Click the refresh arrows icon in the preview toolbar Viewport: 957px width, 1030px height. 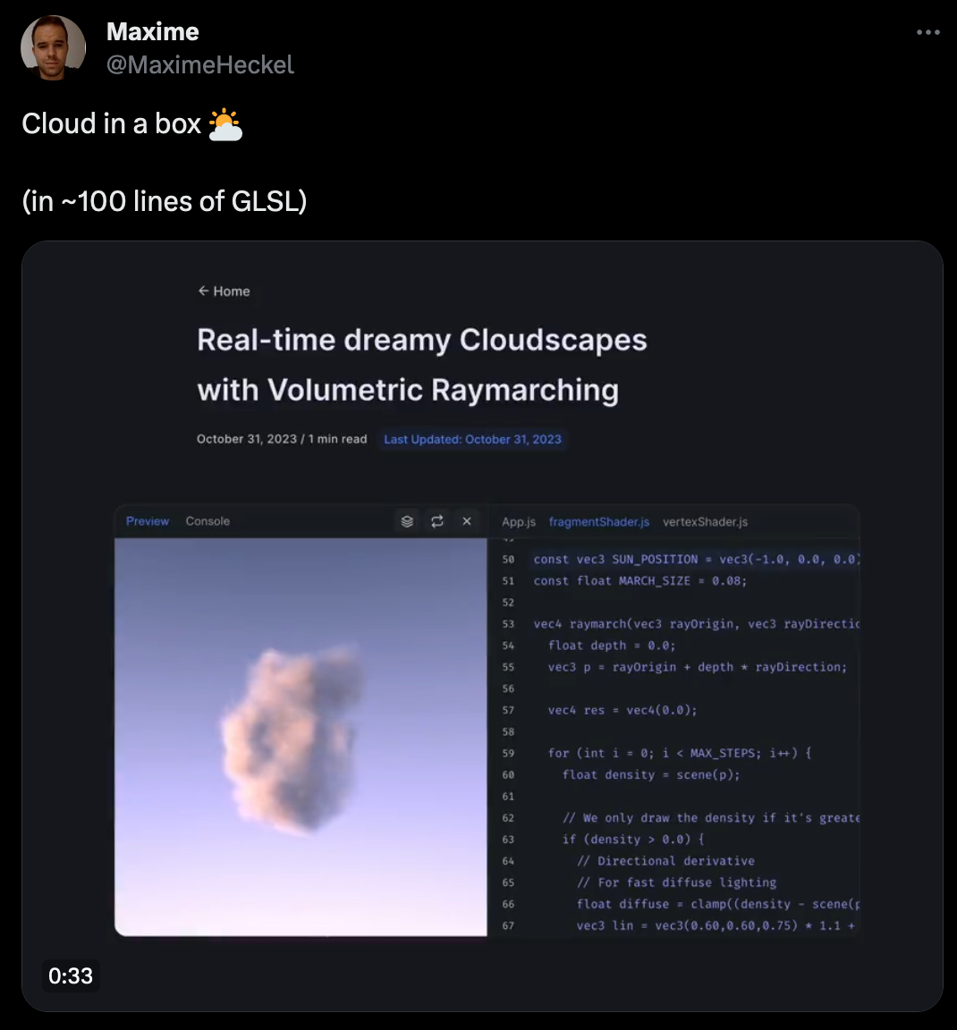pos(437,521)
